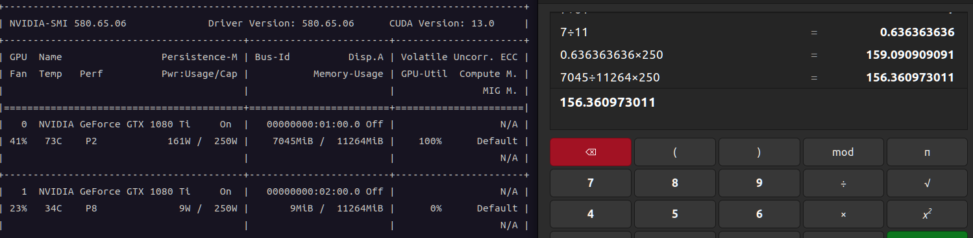
Task: Click the red backspace button in calculator
Action: (591, 153)
